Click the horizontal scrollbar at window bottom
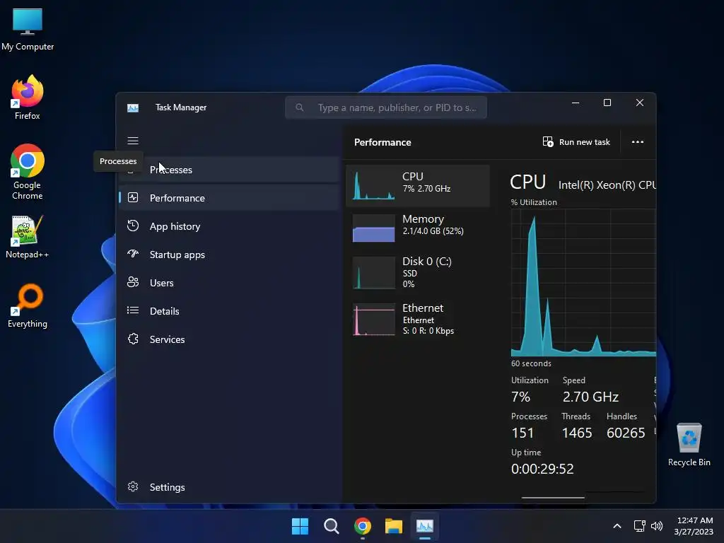This screenshot has height=543, width=724. (x=553, y=498)
